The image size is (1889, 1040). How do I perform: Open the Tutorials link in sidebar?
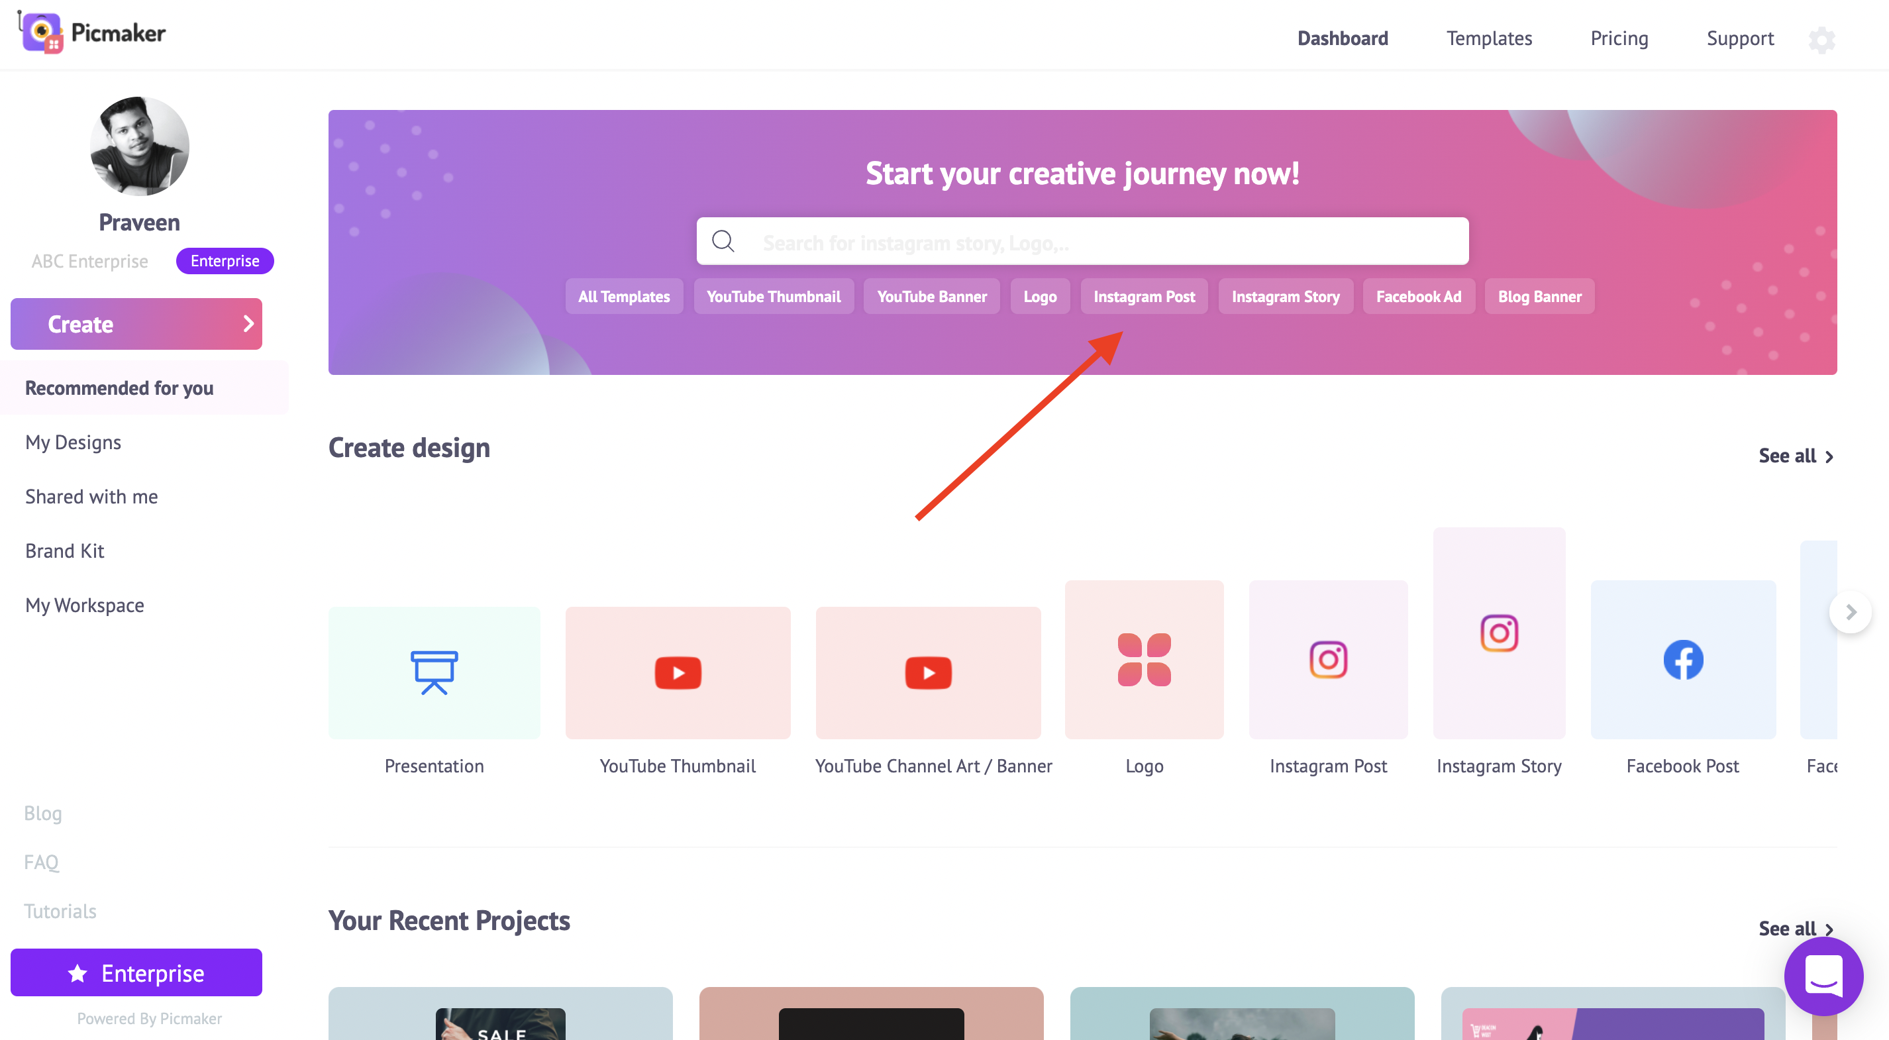pyautogui.click(x=60, y=910)
